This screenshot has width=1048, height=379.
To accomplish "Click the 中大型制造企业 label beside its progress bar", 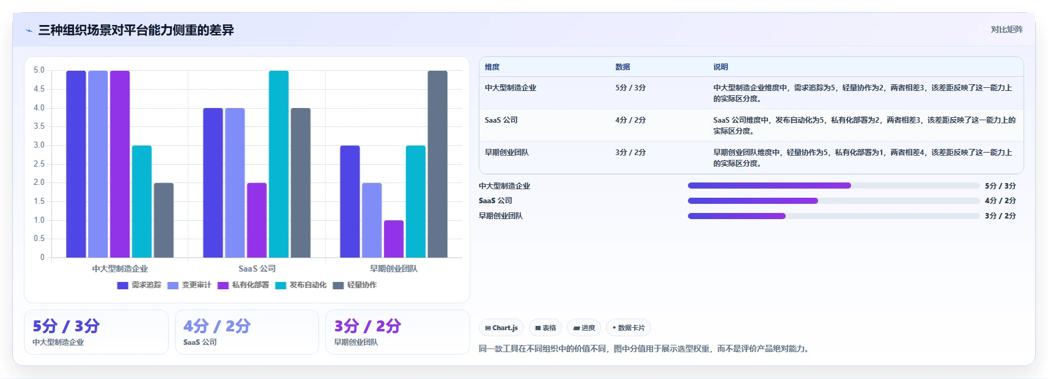I will [504, 186].
